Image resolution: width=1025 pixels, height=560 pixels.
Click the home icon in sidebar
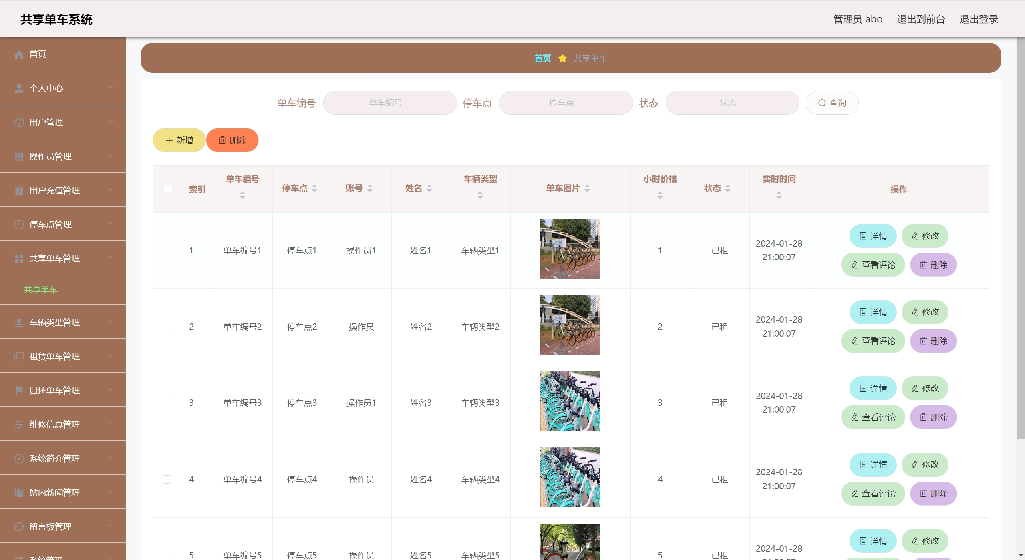tap(19, 54)
